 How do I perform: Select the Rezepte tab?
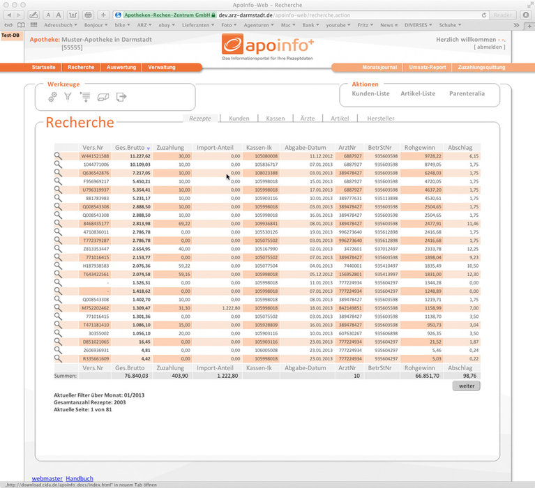click(x=200, y=119)
